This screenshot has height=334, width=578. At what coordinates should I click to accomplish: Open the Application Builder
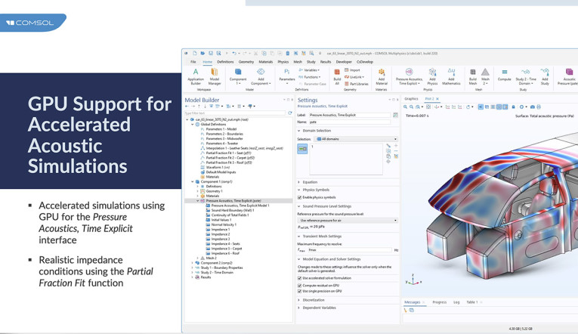pyautogui.click(x=196, y=76)
